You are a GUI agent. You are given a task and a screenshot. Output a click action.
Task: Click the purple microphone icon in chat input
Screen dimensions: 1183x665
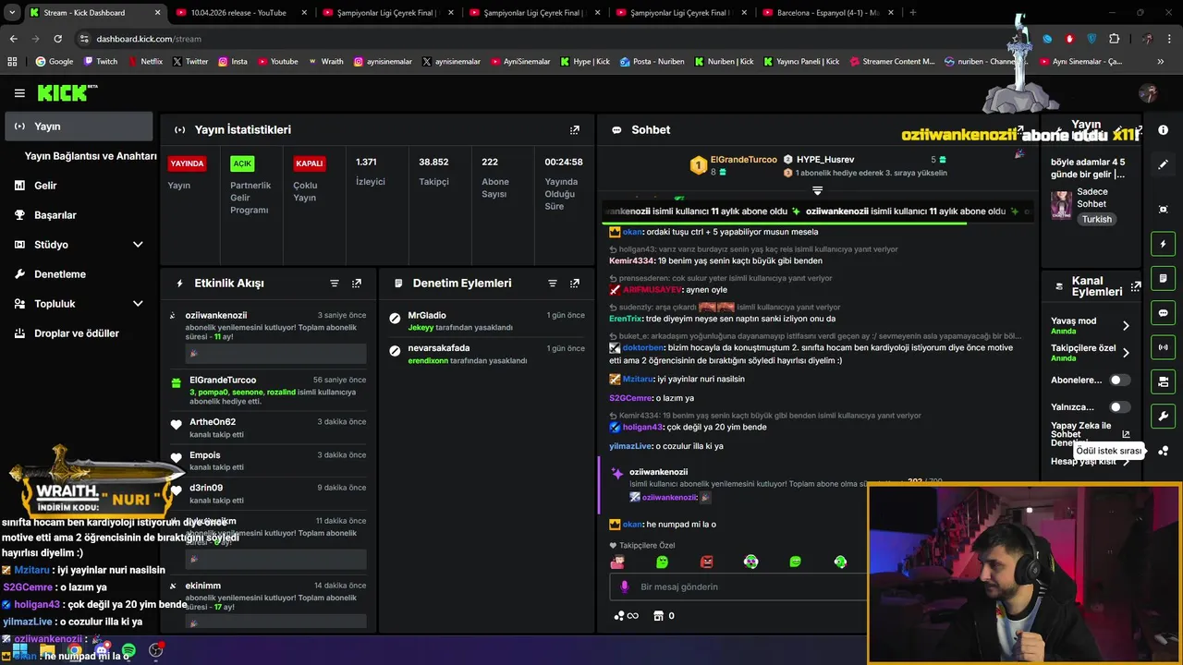pos(625,586)
